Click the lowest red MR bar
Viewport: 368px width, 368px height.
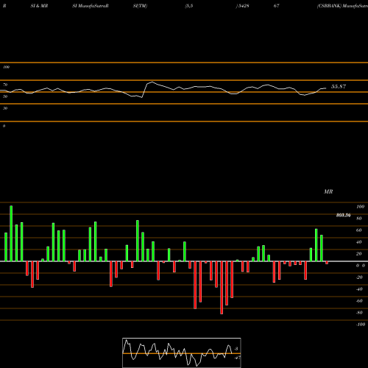222,288
